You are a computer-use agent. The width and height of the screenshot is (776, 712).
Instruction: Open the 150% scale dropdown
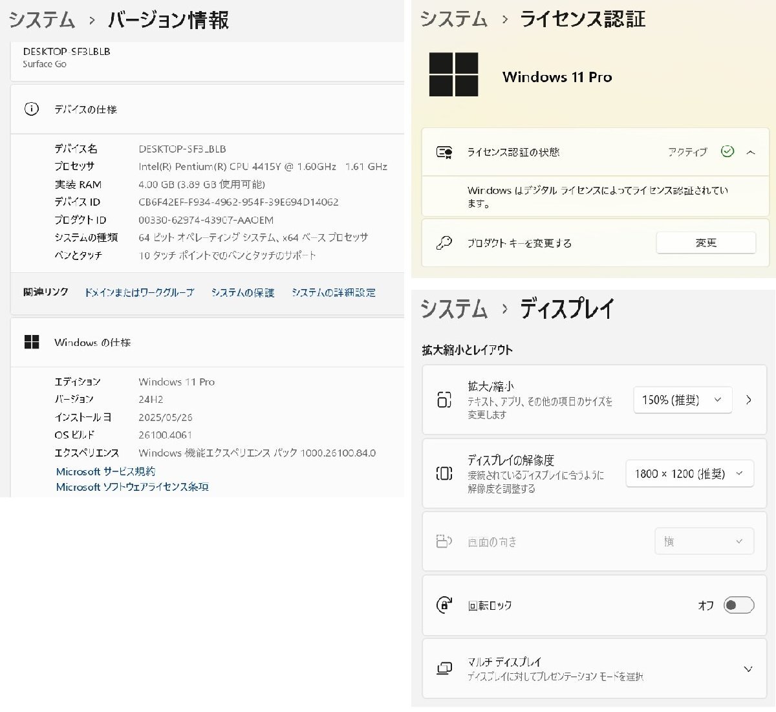tap(683, 400)
